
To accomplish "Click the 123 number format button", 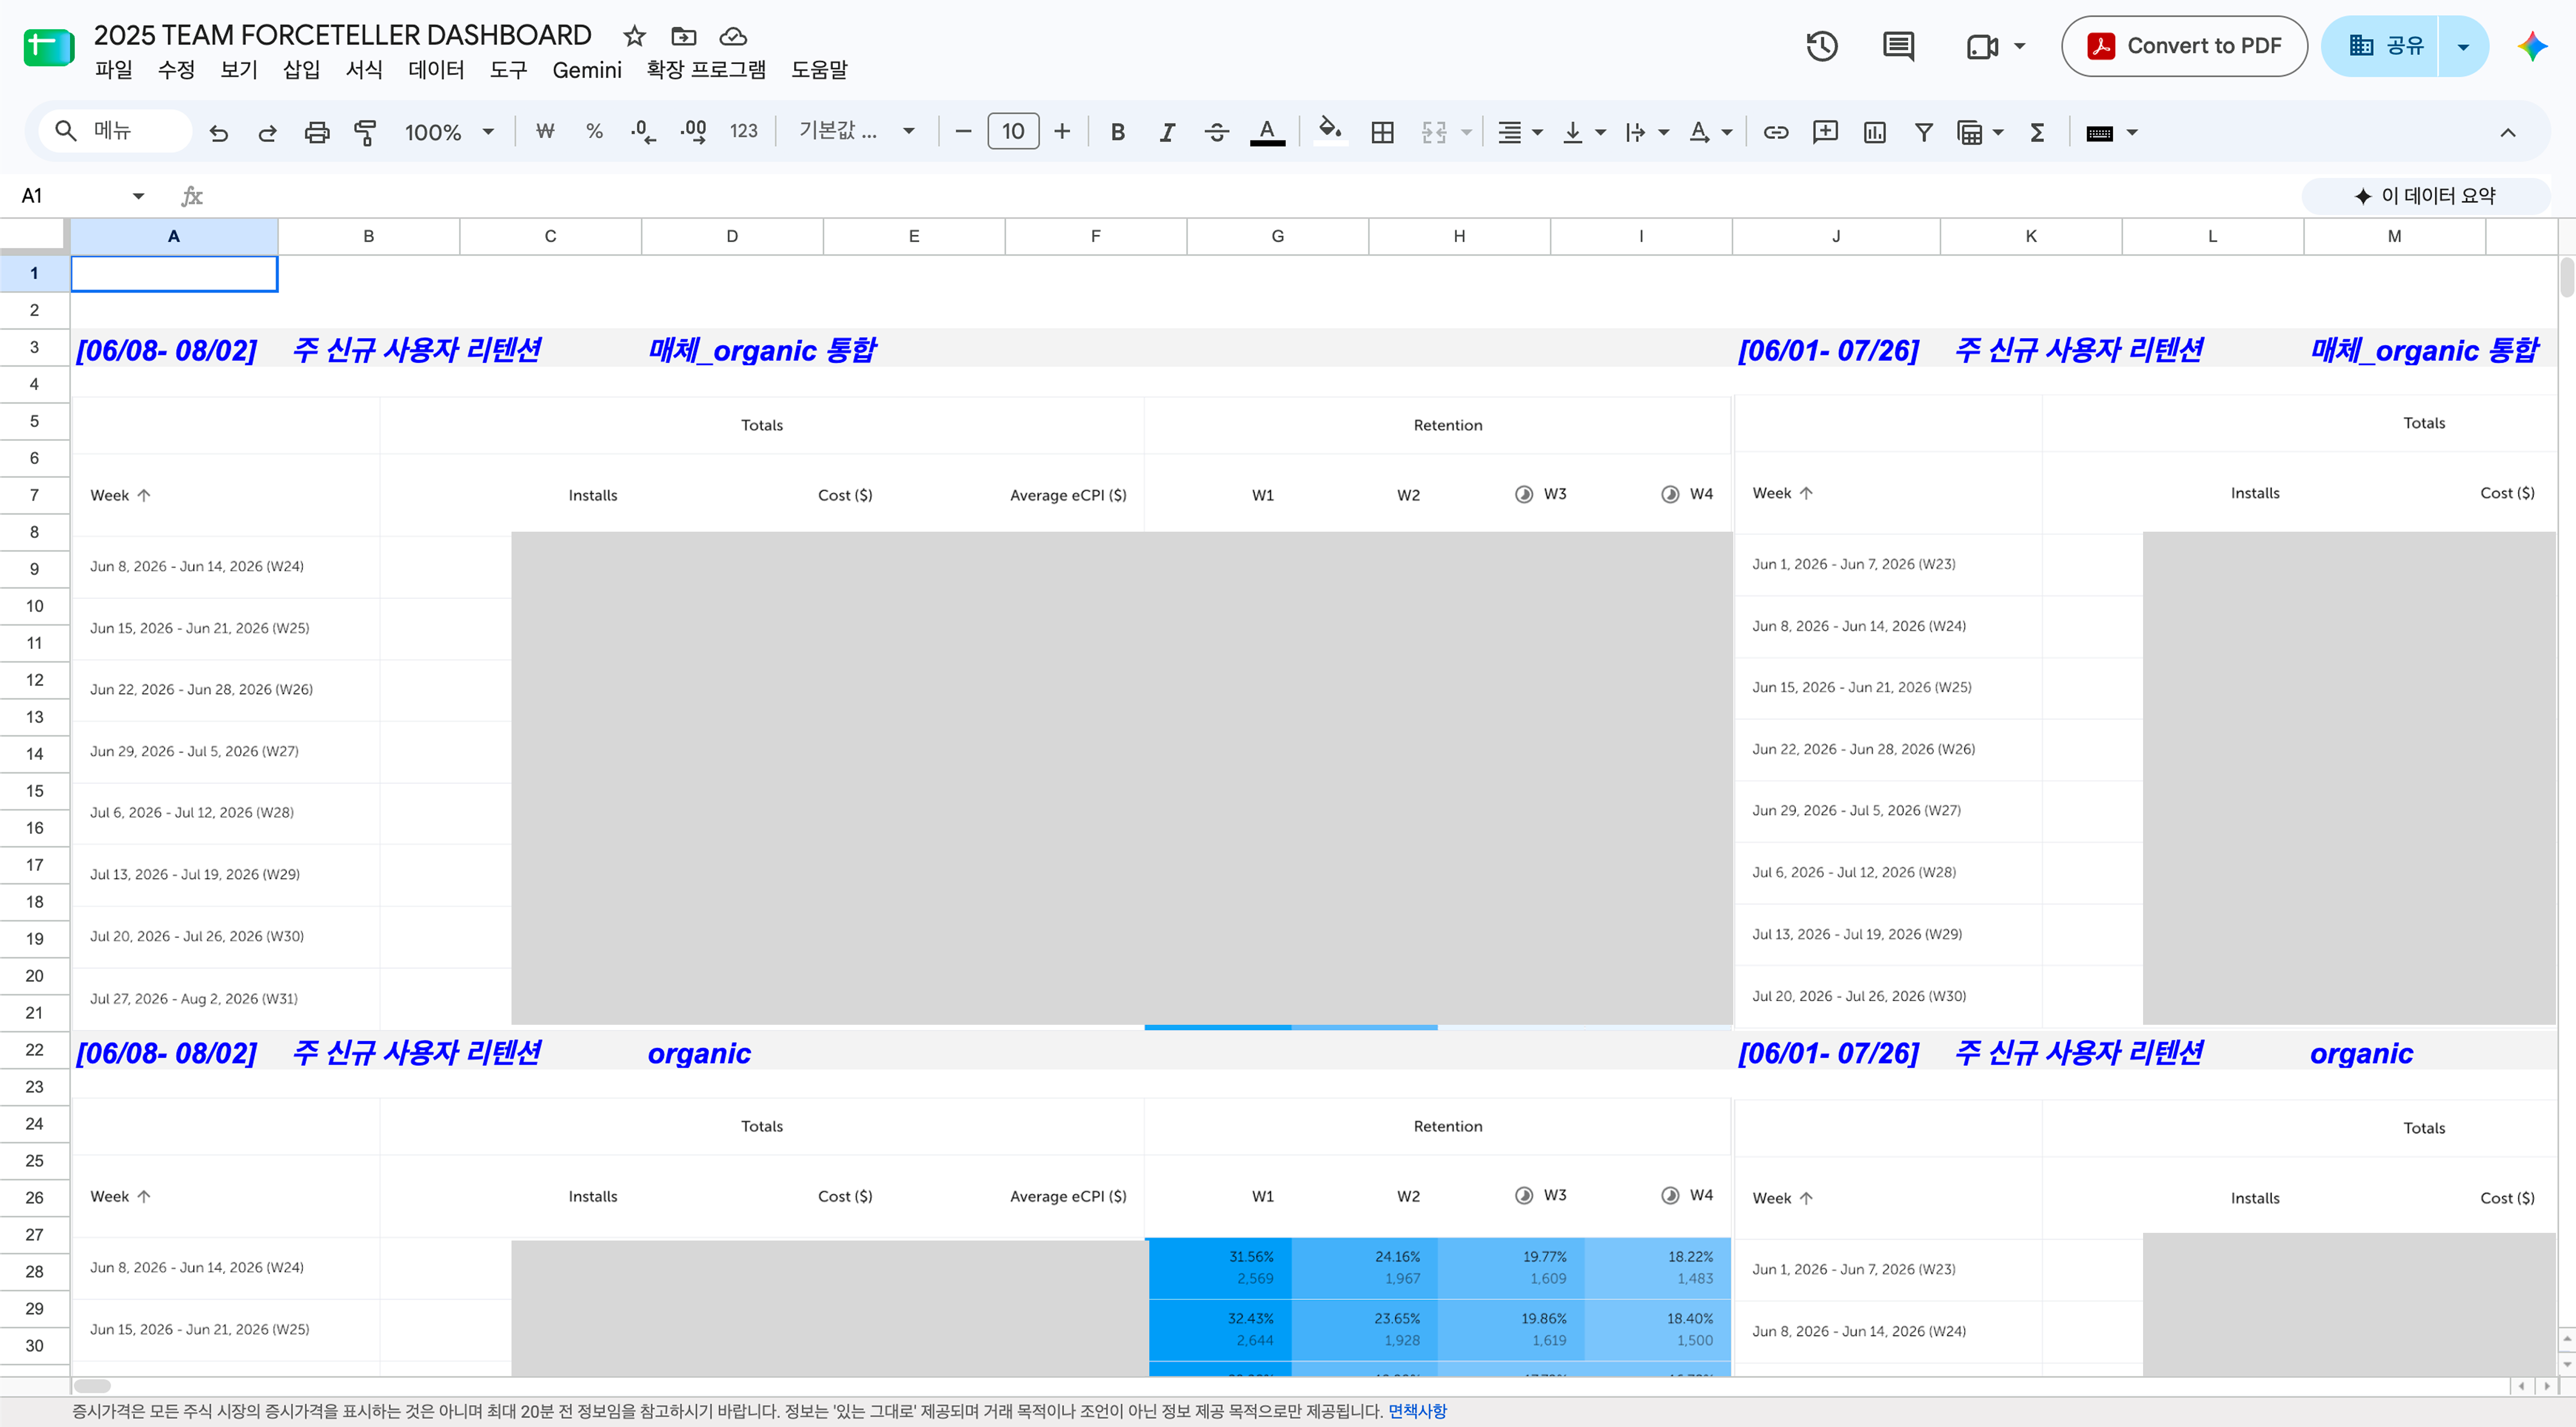I will (743, 131).
